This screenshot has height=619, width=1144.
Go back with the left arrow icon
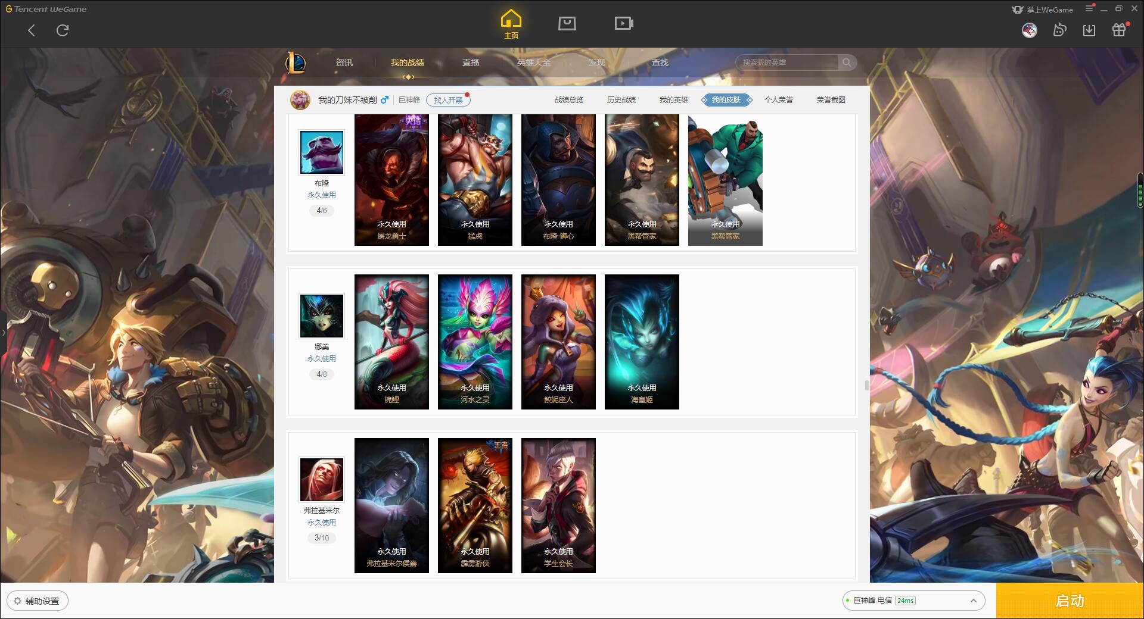tap(32, 30)
